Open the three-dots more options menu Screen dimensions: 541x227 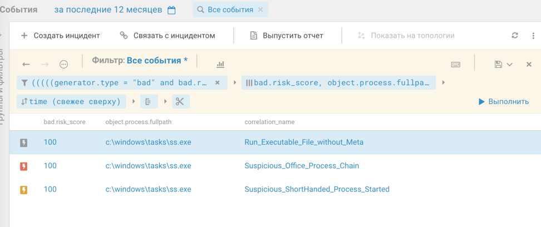click(x=533, y=36)
